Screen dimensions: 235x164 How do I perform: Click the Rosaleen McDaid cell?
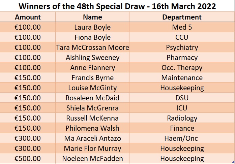coord(92,98)
